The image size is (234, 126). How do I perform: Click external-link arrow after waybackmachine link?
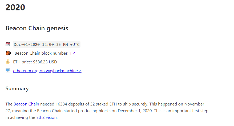click(80, 71)
